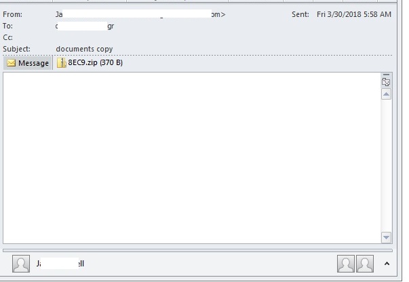Image resolution: width=409 pixels, height=282 pixels.
Task: Collapse the people pane with the chevron
Action: (387, 264)
